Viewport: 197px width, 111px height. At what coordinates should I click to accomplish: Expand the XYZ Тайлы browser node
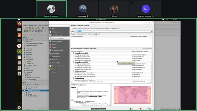coord(23,72)
